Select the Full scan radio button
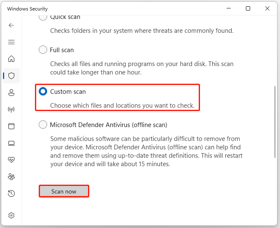This screenshot has height=228, width=280. click(43, 50)
